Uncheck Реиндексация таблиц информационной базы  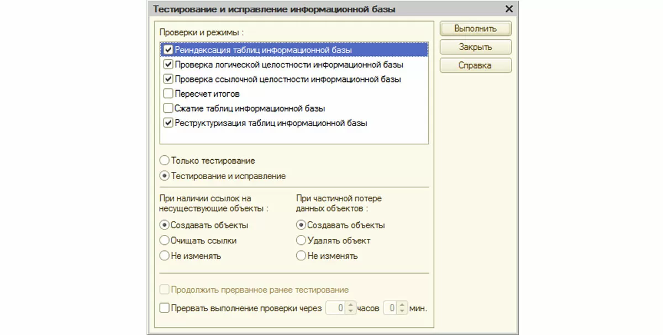click(169, 50)
